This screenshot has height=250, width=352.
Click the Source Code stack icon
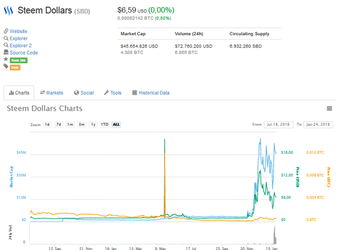(x=6, y=52)
